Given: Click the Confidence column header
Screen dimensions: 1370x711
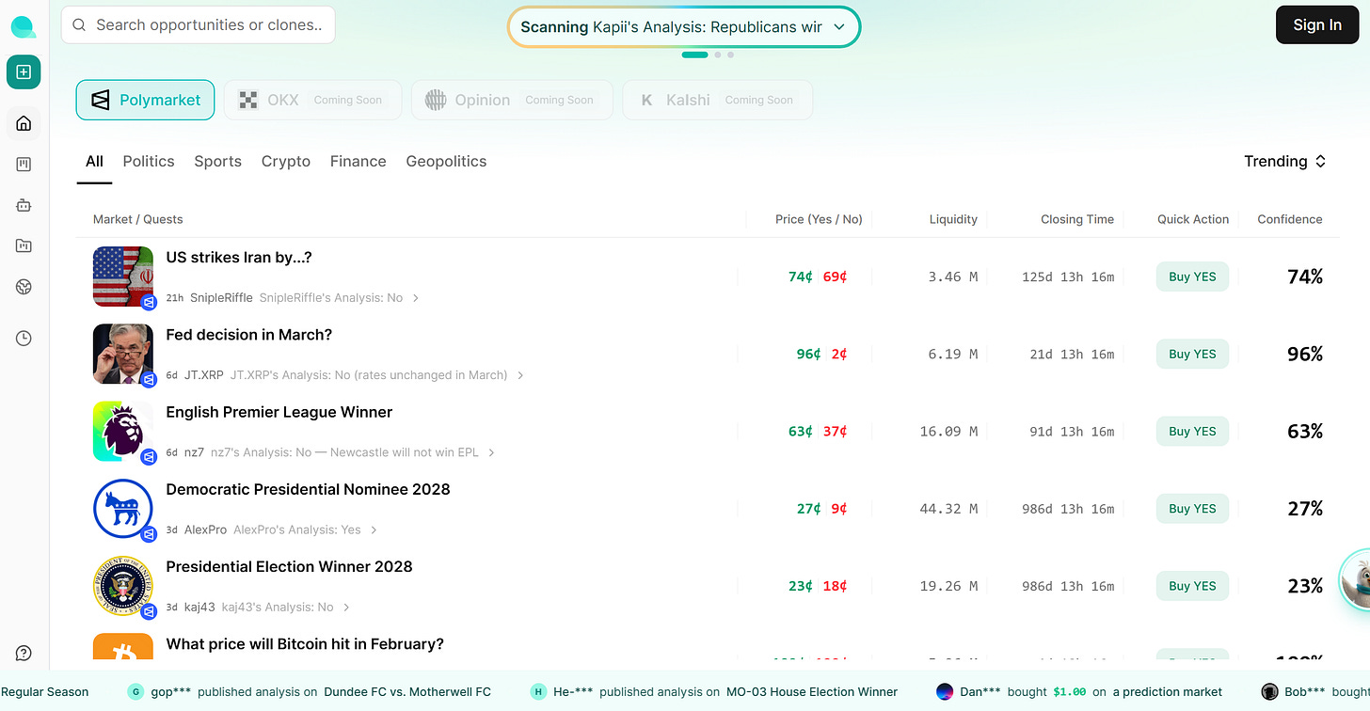Looking at the screenshot, I should 1290,219.
